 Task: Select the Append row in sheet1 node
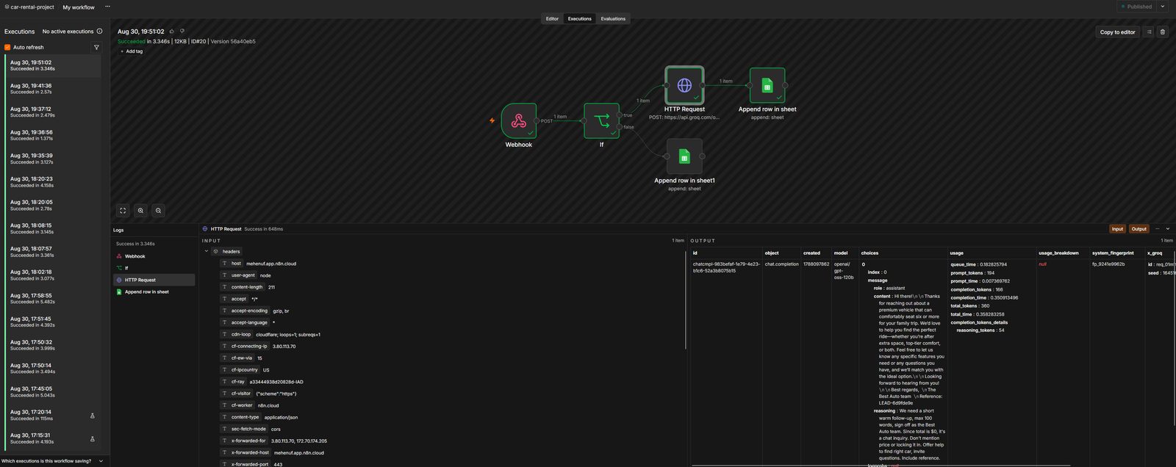[x=684, y=156]
